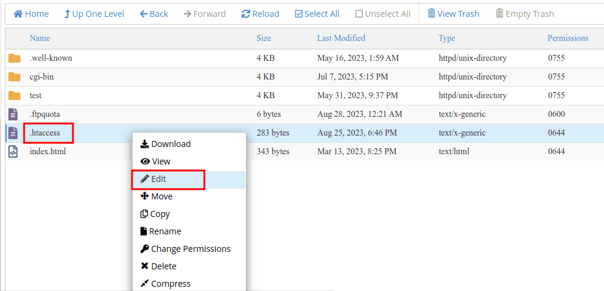The image size is (604, 291).
Task: Click Select All in the toolbar
Action: coord(317,14)
